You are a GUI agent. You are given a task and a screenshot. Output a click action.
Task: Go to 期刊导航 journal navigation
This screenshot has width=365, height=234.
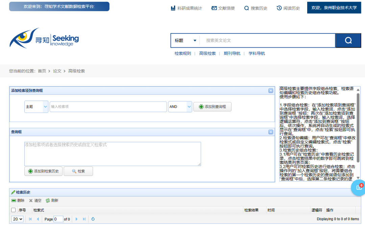coord(232,53)
